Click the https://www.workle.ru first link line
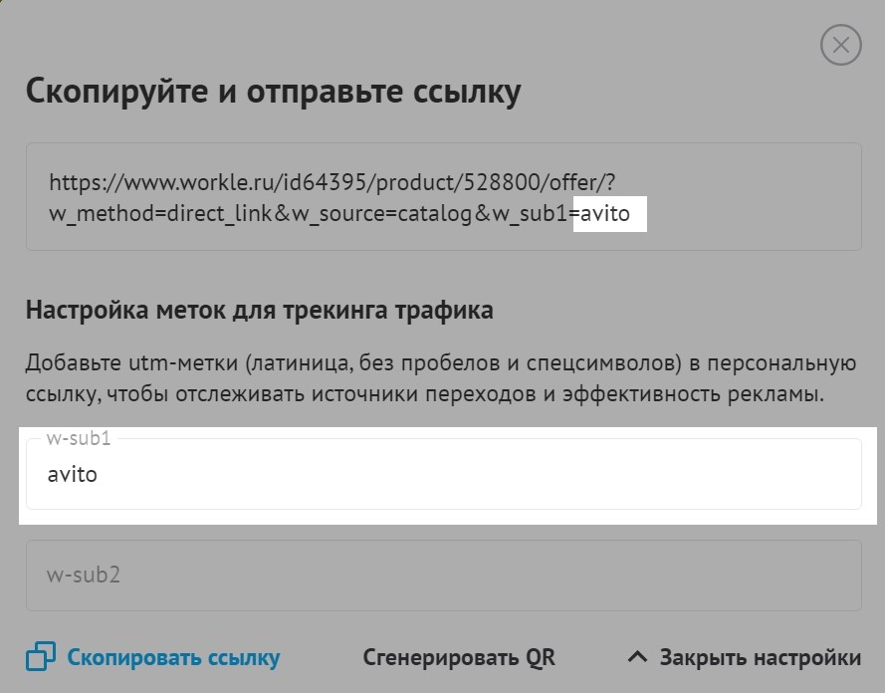 332,182
